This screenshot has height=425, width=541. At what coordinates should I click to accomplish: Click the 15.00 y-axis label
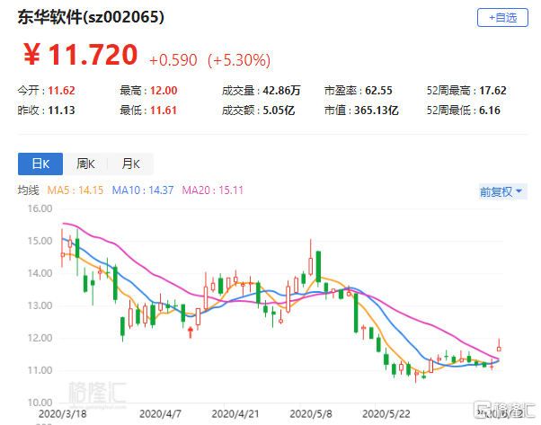pyautogui.click(x=40, y=241)
